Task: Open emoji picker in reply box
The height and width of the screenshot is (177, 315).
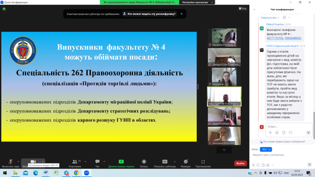Action: tap(277, 133)
